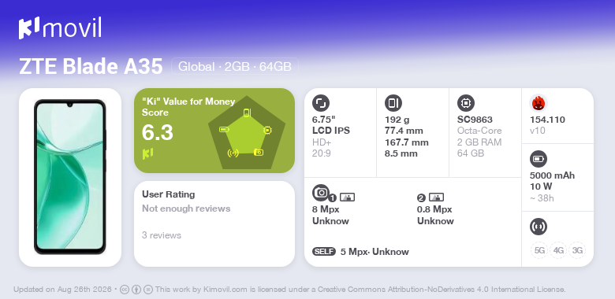
Task: Click the processor chip icon
Action: tap(465, 103)
